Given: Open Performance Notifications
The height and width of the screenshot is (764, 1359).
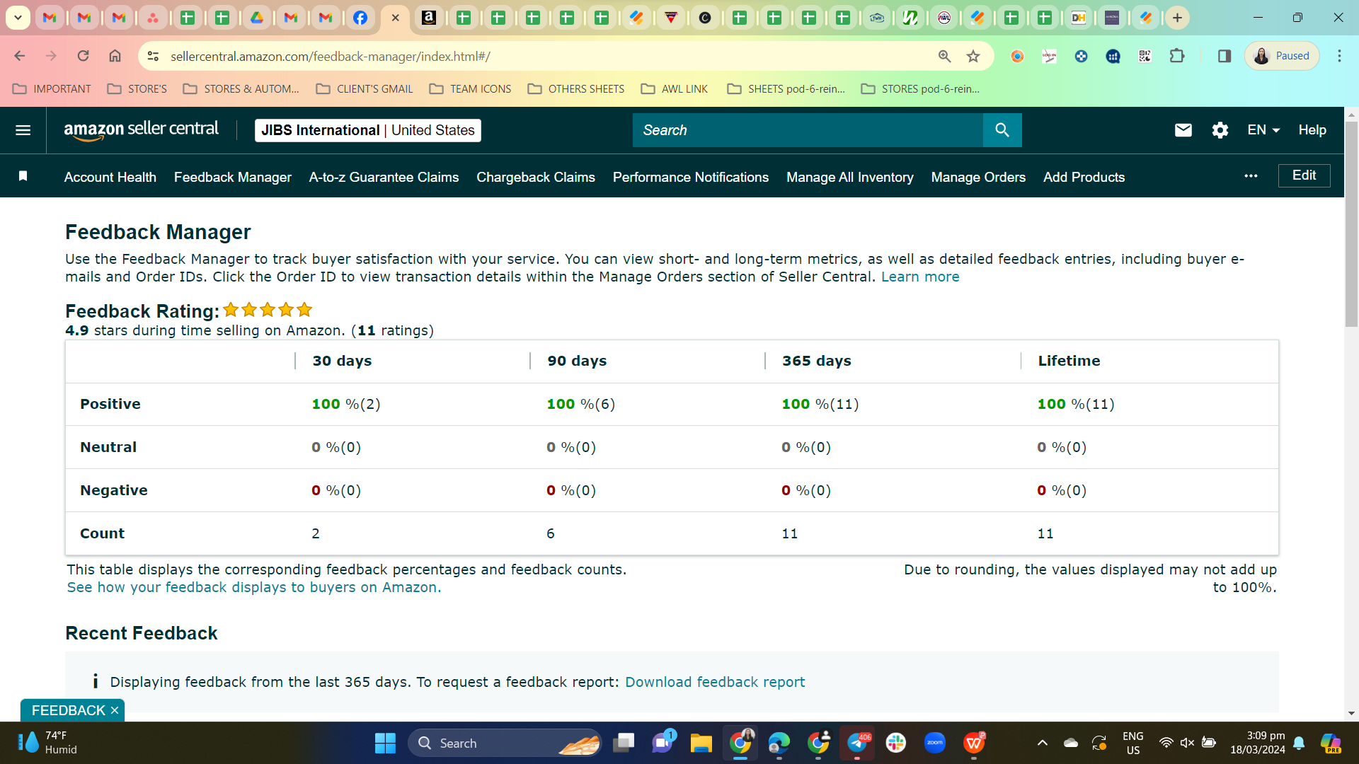Looking at the screenshot, I should (691, 177).
